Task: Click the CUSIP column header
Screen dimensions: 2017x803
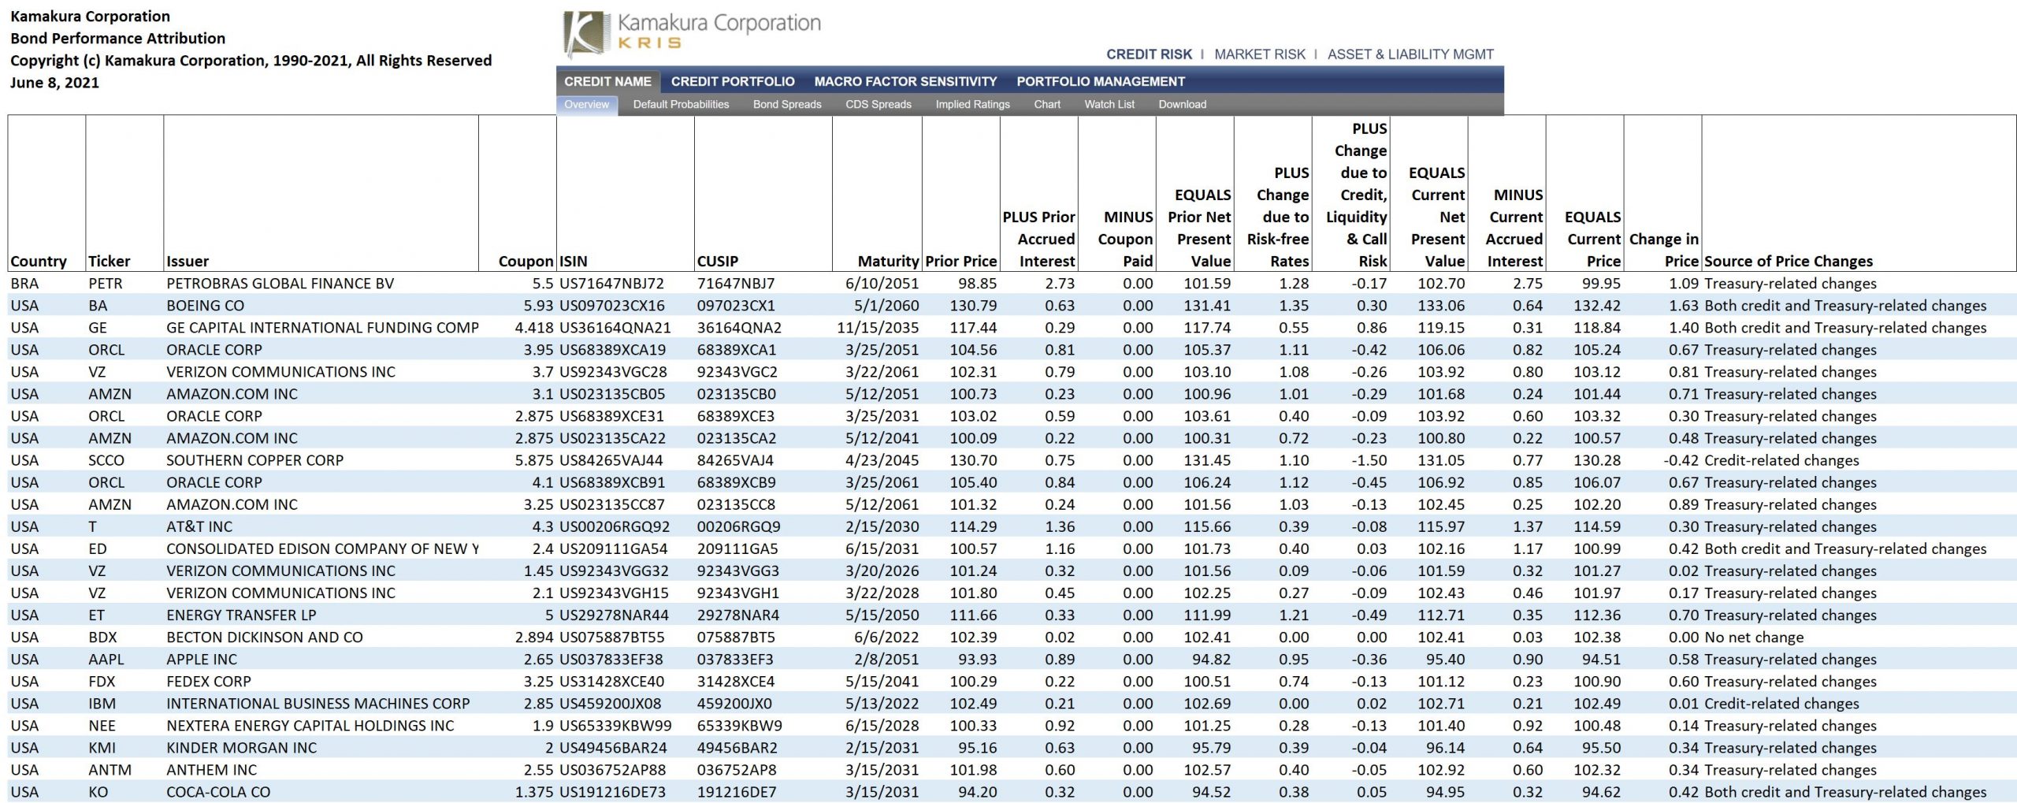Action: pos(718,261)
